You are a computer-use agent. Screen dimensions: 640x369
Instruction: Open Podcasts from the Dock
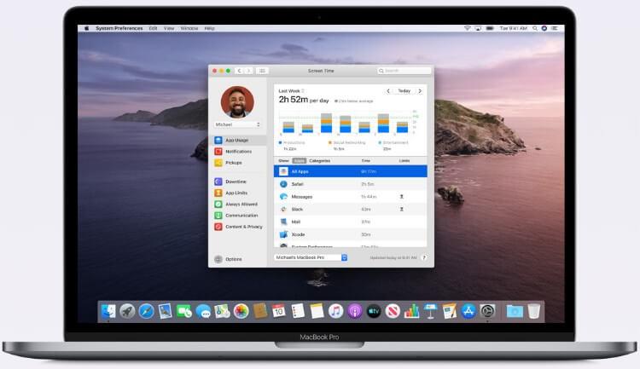point(355,312)
